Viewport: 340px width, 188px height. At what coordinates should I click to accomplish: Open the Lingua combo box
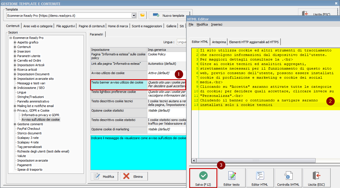pyautogui.click(x=181, y=42)
